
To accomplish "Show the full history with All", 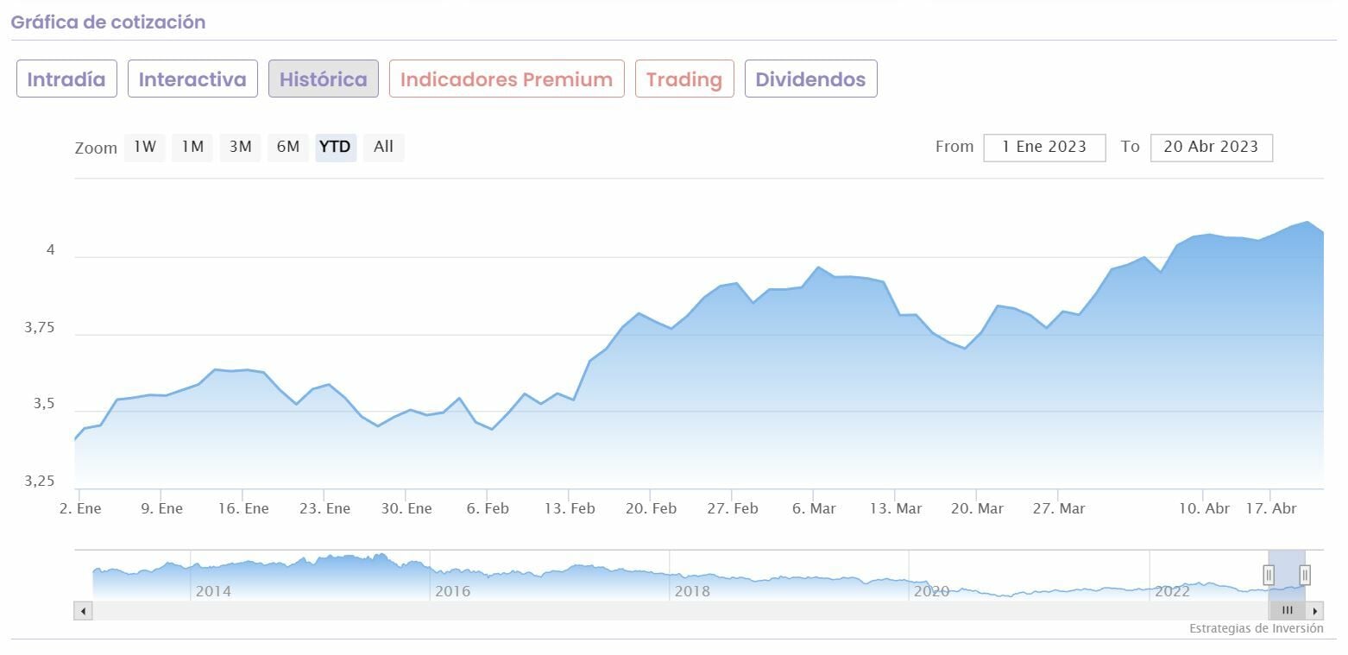I will 383,147.
